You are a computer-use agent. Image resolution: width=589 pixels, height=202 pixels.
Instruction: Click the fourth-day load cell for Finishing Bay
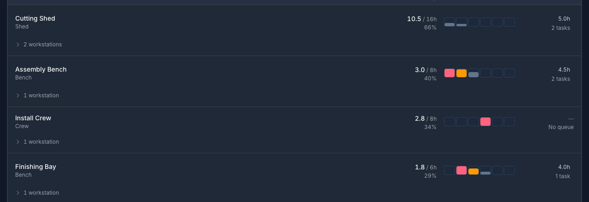[485, 170]
